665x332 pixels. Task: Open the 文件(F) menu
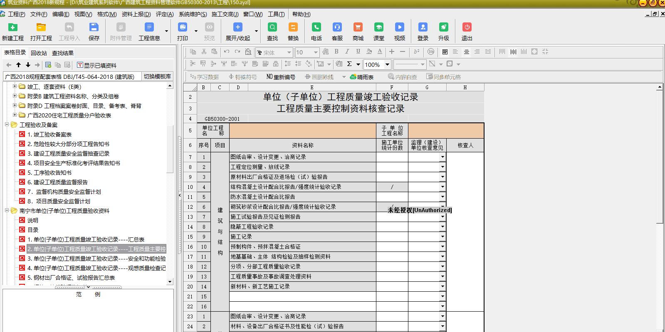pyautogui.click(x=39, y=14)
